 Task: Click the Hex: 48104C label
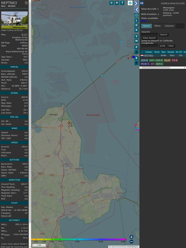pos(8,6)
